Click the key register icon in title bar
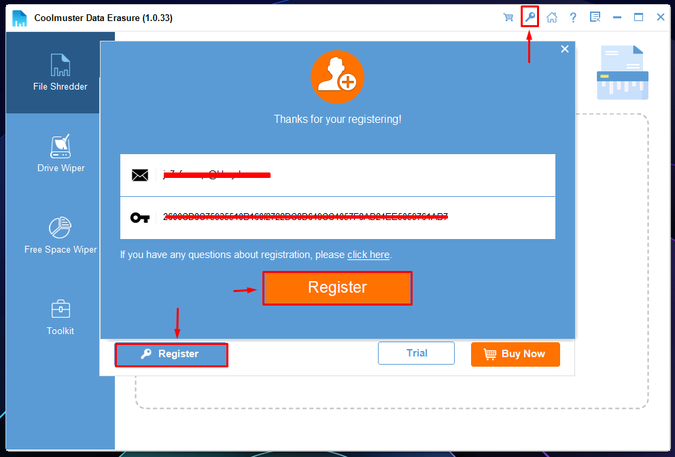The image size is (675, 457). (530, 17)
